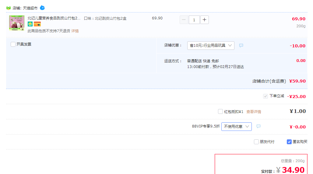Open the 88VIP 不使用优惠 dropdown

pyautogui.click(x=236, y=126)
